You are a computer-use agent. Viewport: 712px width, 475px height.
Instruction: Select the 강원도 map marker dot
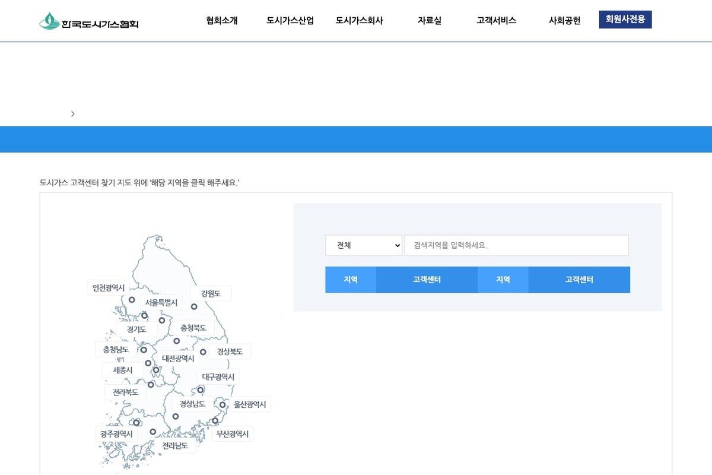click(194, 306)
